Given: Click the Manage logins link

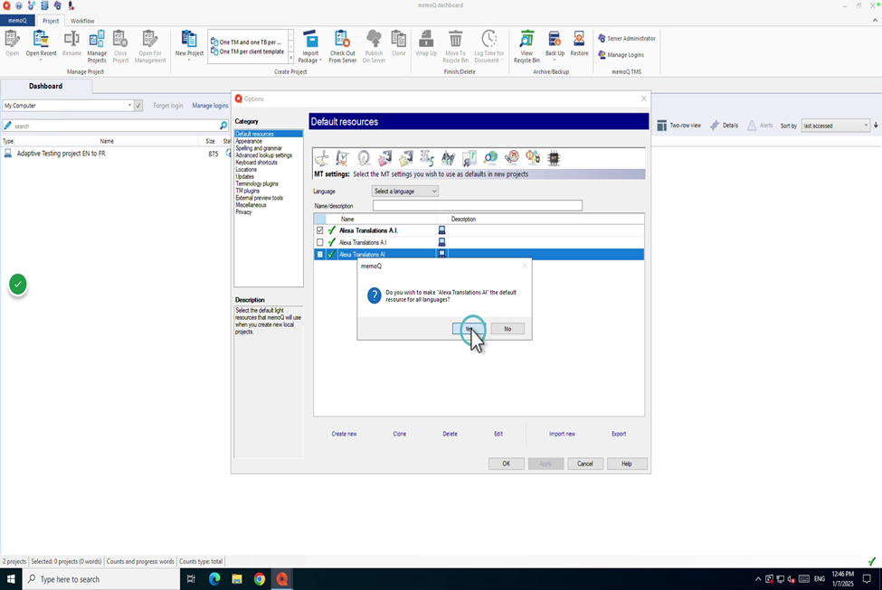Looking at the screenshot, I should pyautogui.click(x=210, y=105).
